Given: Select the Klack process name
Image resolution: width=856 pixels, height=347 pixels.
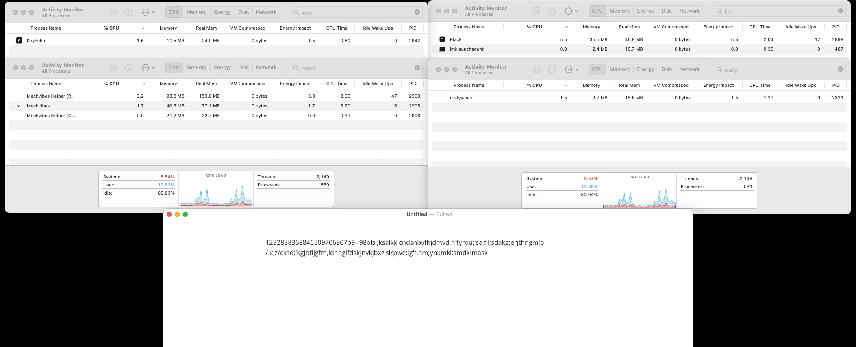Looking at the screenshot, I should point(456,39).
